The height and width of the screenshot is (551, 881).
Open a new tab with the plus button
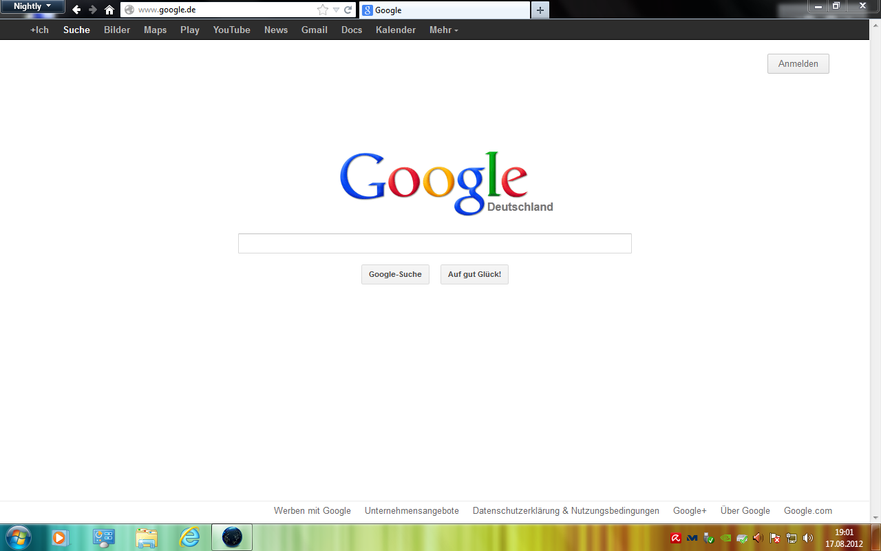(x=540, y=10)
